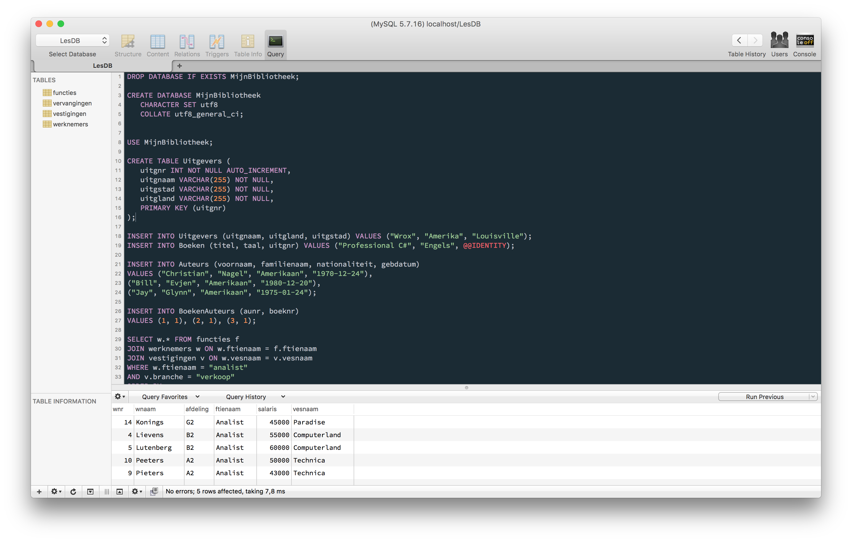Select the werknemers table
The image size is (852, 542).
click(70, 124)
